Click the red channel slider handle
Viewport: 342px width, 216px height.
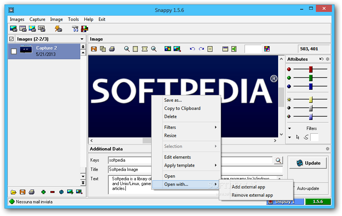(x=311, y=69)
